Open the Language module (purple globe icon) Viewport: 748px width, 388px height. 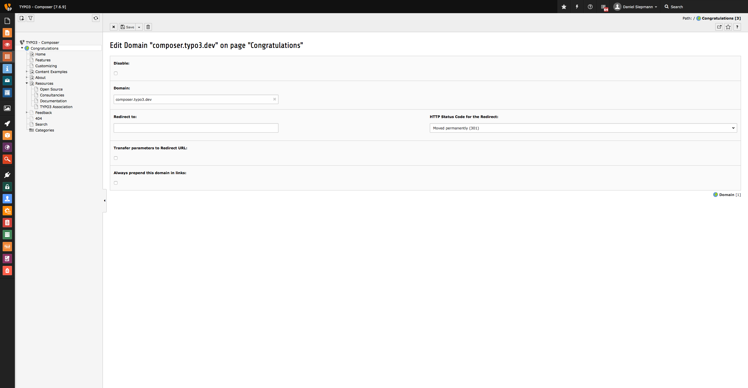[x=7, y=147]
